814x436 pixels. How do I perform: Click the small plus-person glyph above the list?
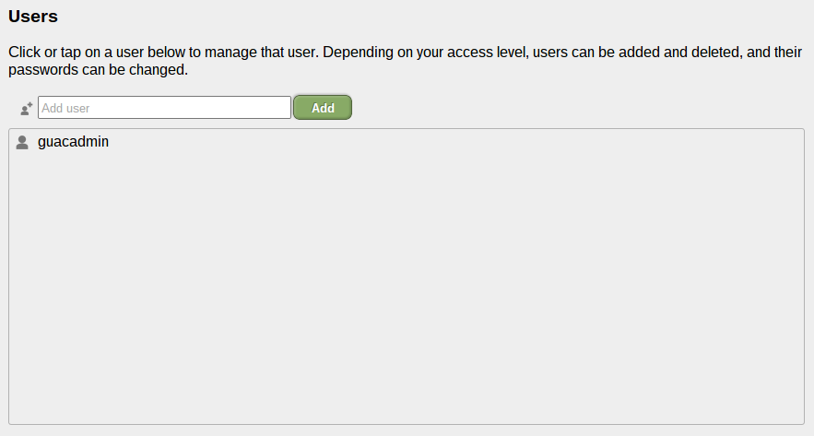tap(27, 109)
